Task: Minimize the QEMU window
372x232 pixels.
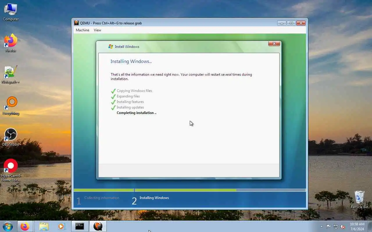Action: click(x=281, y=23)
